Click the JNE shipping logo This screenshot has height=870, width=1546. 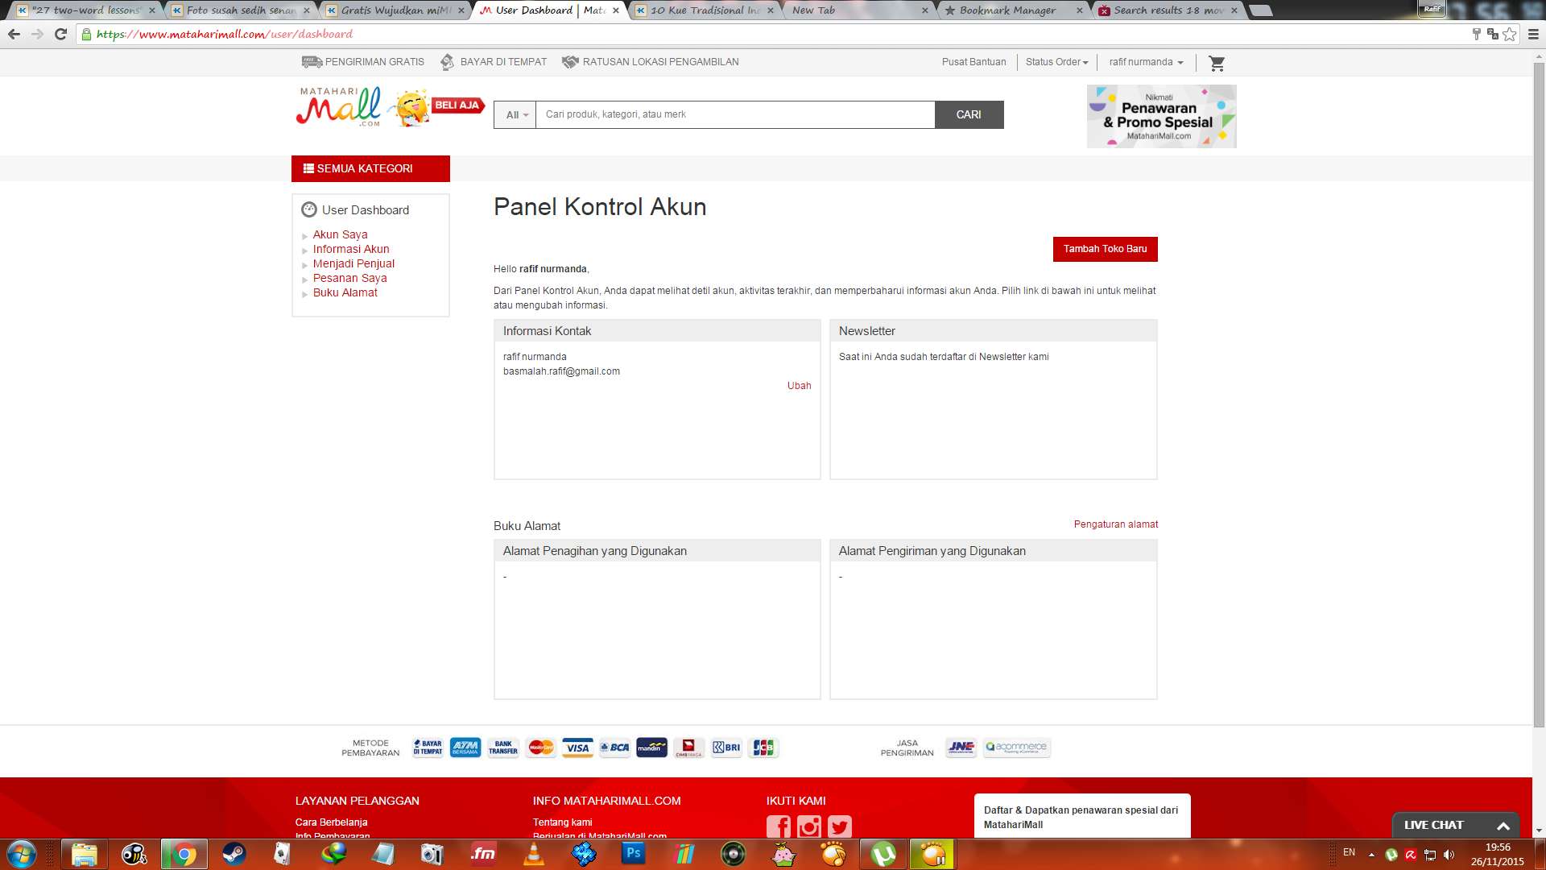[961, 748]
